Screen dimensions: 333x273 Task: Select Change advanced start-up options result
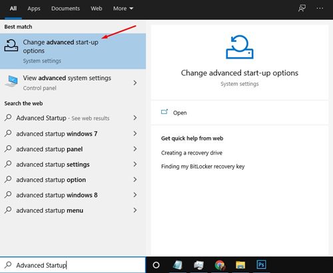coord(73,51)
